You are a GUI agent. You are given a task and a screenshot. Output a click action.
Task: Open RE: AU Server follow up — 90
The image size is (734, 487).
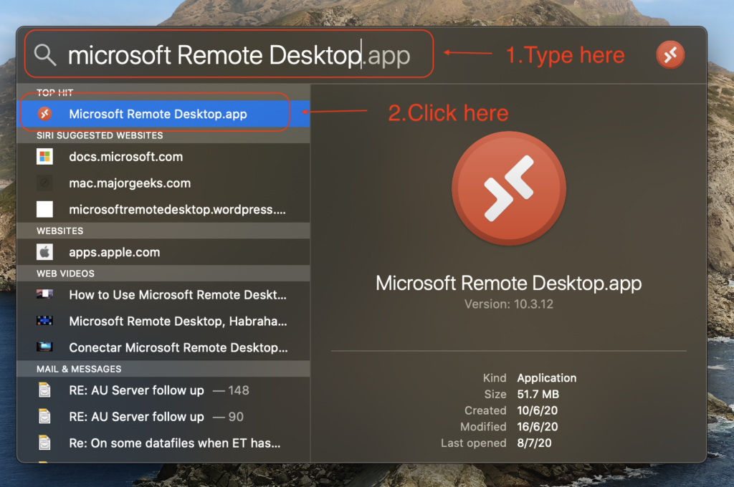coord(163,416)
